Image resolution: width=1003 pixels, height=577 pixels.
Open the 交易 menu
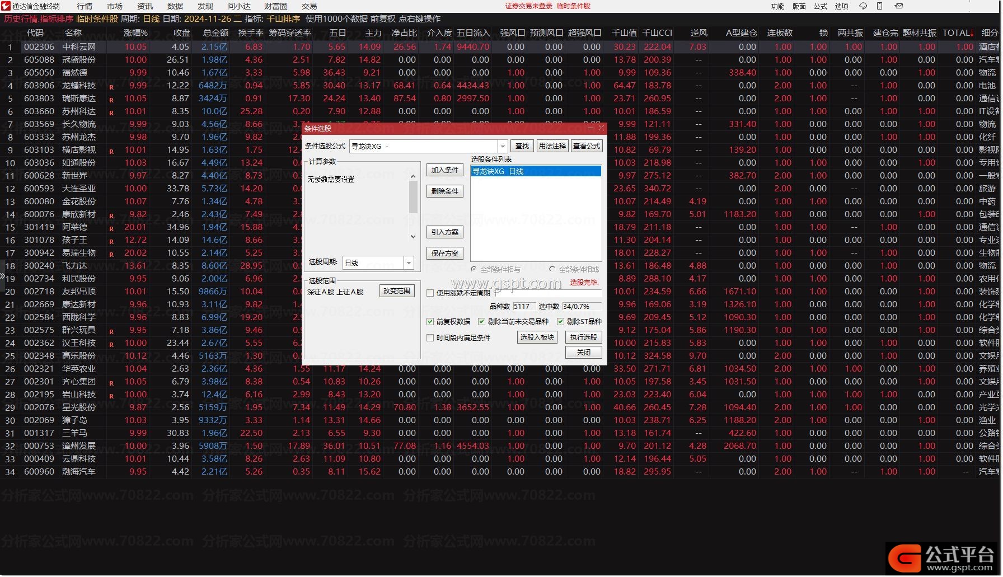coord(309,6)
